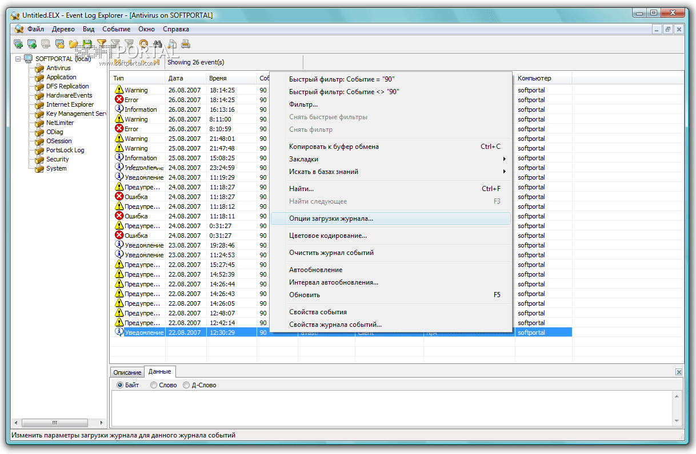Expand the Закладки submenu arrow
This screenshot has width=696, height=454.
[x=505, y=159]
